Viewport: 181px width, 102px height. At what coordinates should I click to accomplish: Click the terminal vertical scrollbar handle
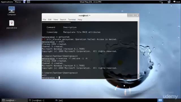[138, 76]
